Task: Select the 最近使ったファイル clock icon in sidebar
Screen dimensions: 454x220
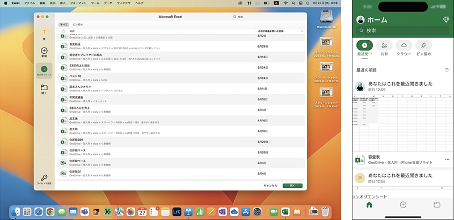Action: pos(44,69)
